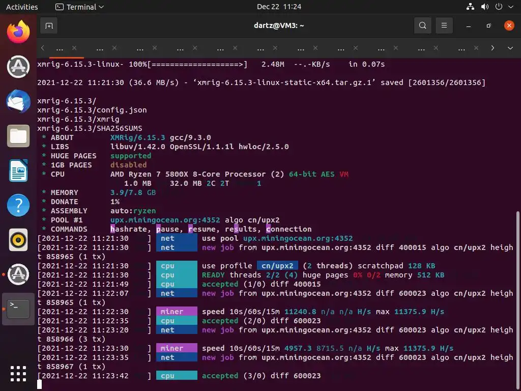521x391 pixels.
Task: Click the 'hashrate' command text
Action: [128, 229]
